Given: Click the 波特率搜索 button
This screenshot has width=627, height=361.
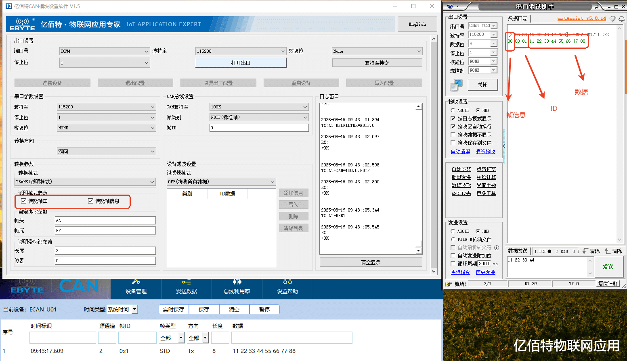Looking at the screenshot, I should (377, 63).
